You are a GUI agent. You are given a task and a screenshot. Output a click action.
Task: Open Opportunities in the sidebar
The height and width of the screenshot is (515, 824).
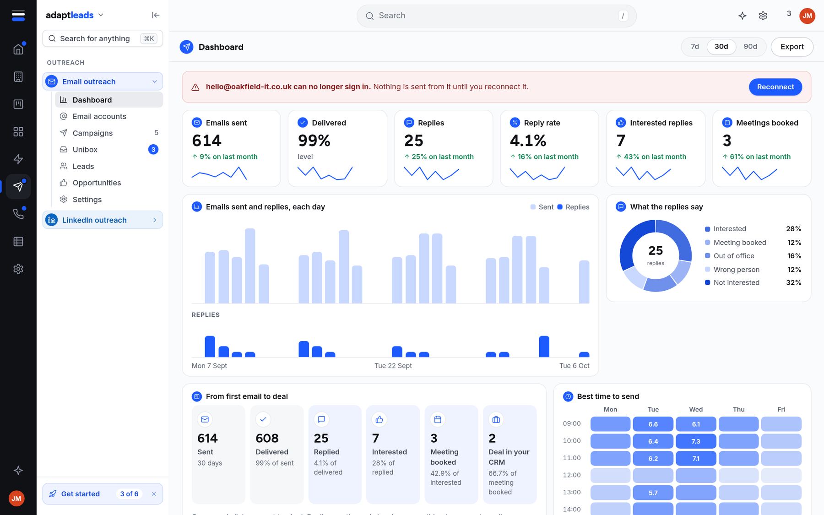108,183
